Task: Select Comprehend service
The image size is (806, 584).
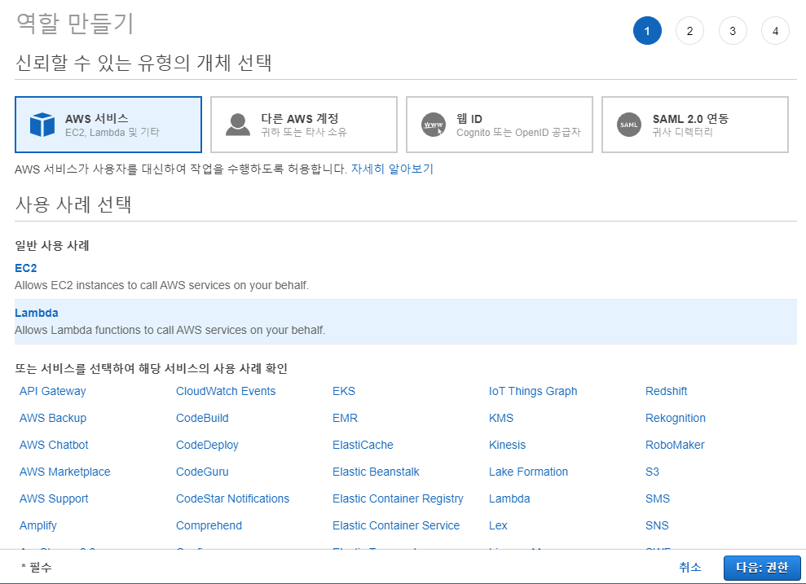Action: pyautogui.click(x=209, y=525)
